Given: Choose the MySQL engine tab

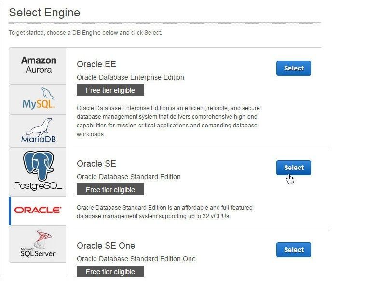Looking at the screenshot, I should pyautogui.click(x=38, y=99).
